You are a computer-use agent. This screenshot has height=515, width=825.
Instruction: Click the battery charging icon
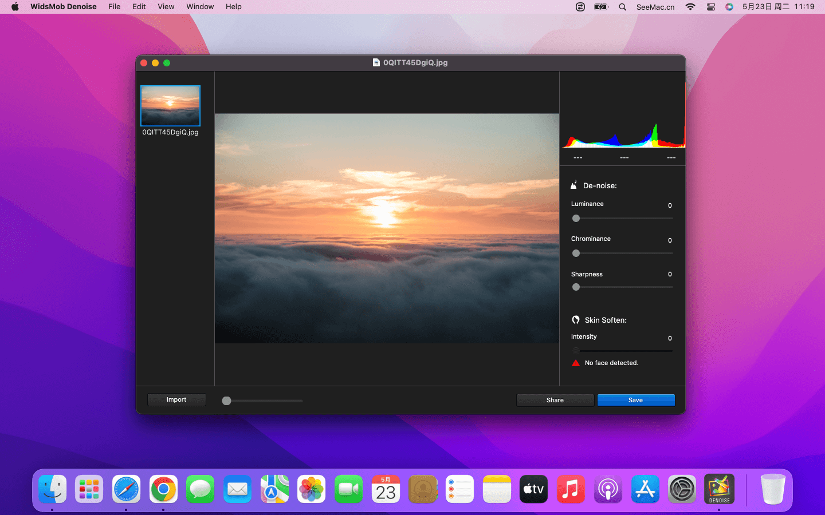(601, 7)
